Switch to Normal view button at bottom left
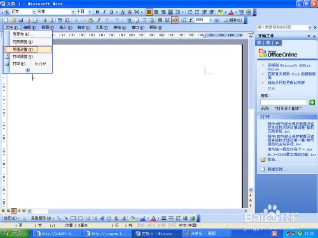The image size is (318, 238). click(3, 211)
